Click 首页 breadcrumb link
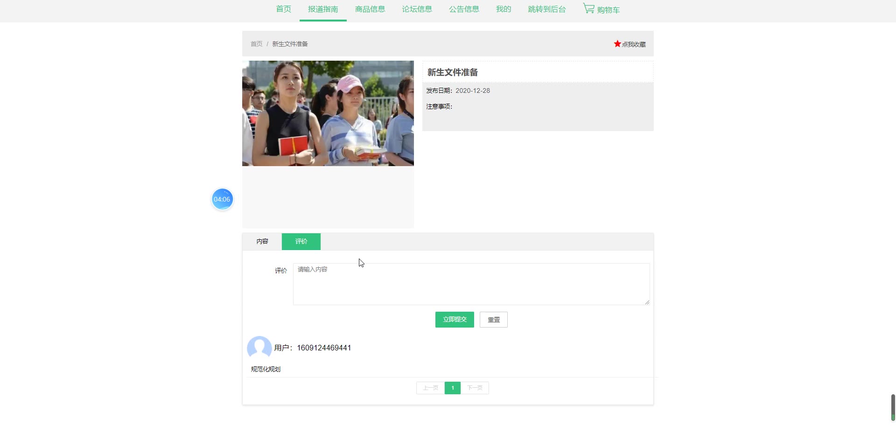 pos(257,44)
